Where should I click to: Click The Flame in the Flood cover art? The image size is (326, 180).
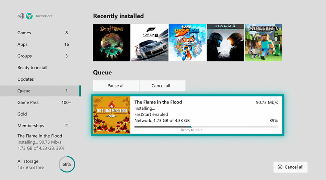(x=112, y=115)
